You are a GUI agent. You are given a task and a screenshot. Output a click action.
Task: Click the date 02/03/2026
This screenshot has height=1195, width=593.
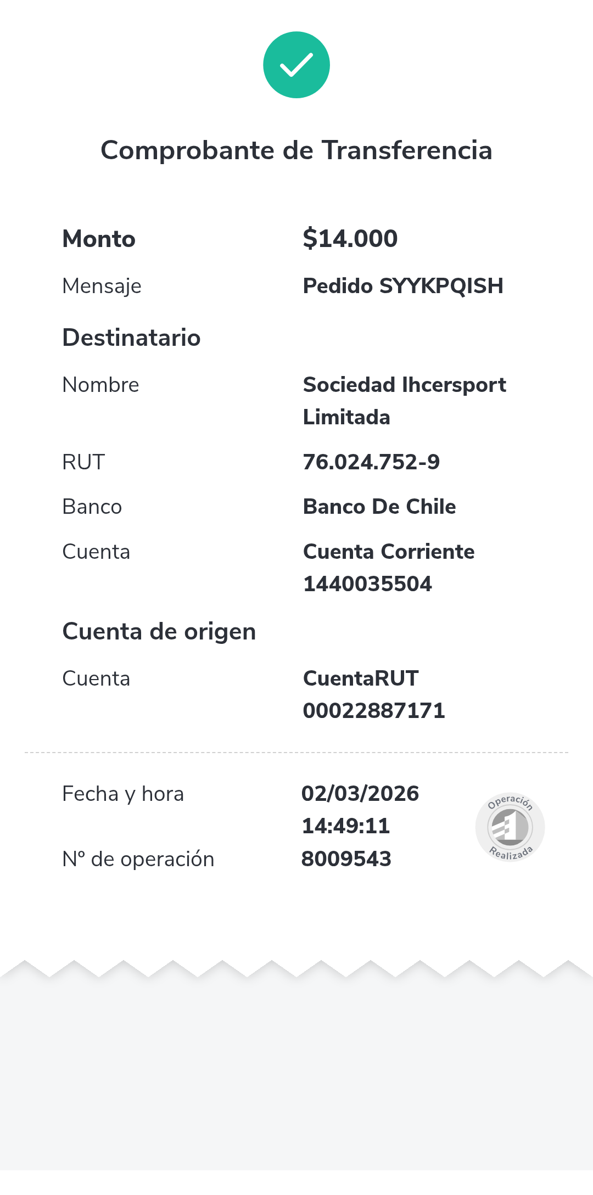(x=360, y=794)
